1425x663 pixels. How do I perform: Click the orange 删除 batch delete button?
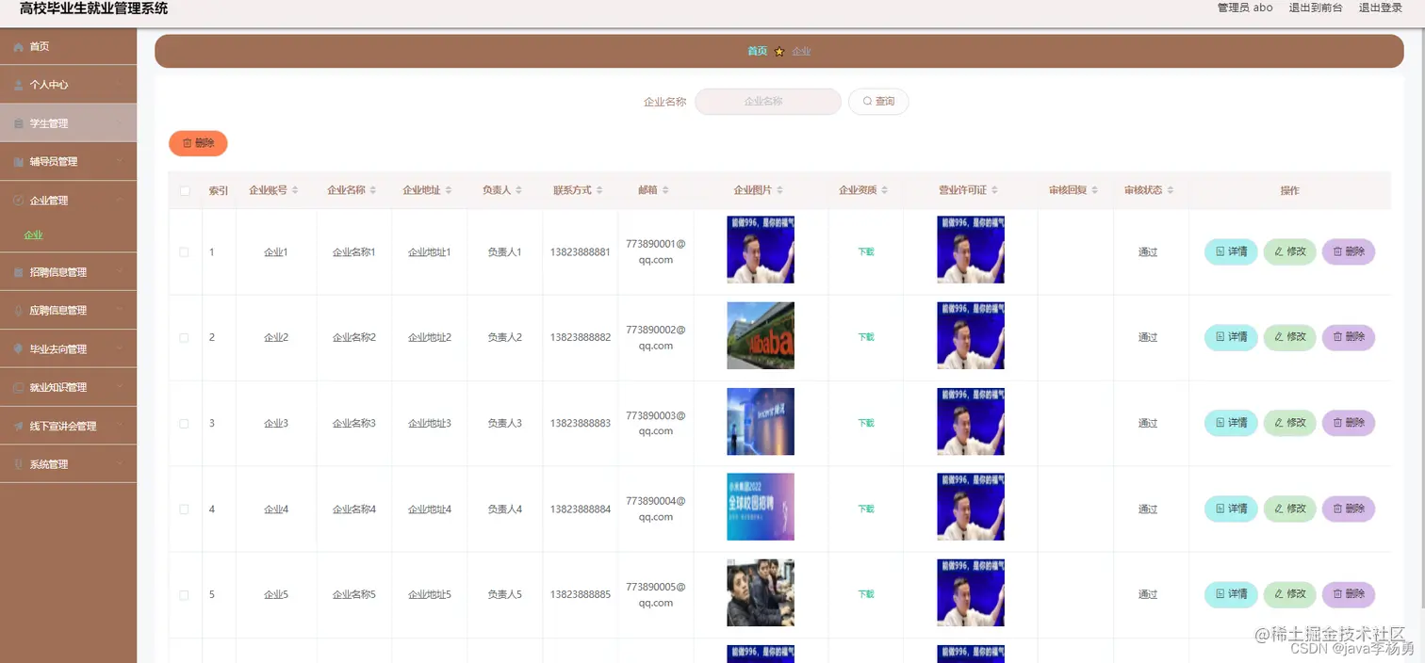tap(198, 143)
